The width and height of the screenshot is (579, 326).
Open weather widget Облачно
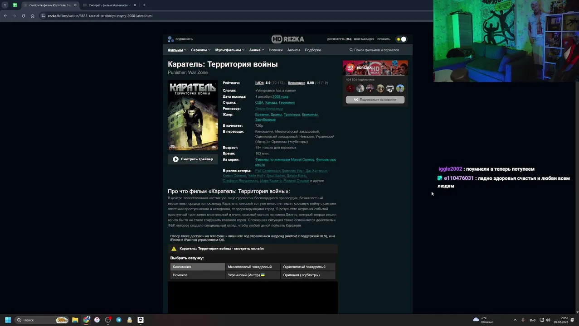point(483,320)
